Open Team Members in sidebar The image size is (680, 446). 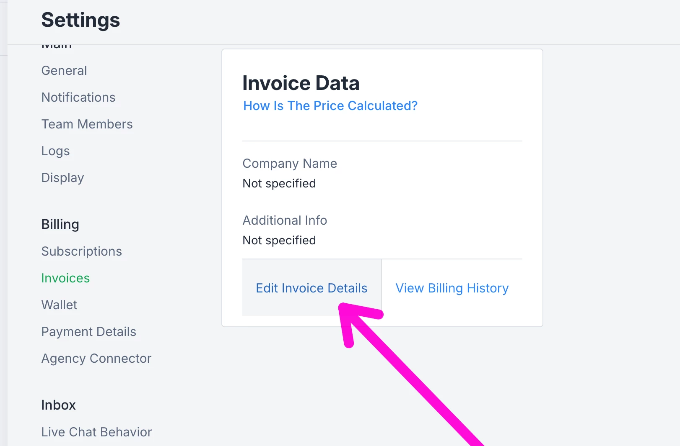pyautogui.click(x=87, y=124)
